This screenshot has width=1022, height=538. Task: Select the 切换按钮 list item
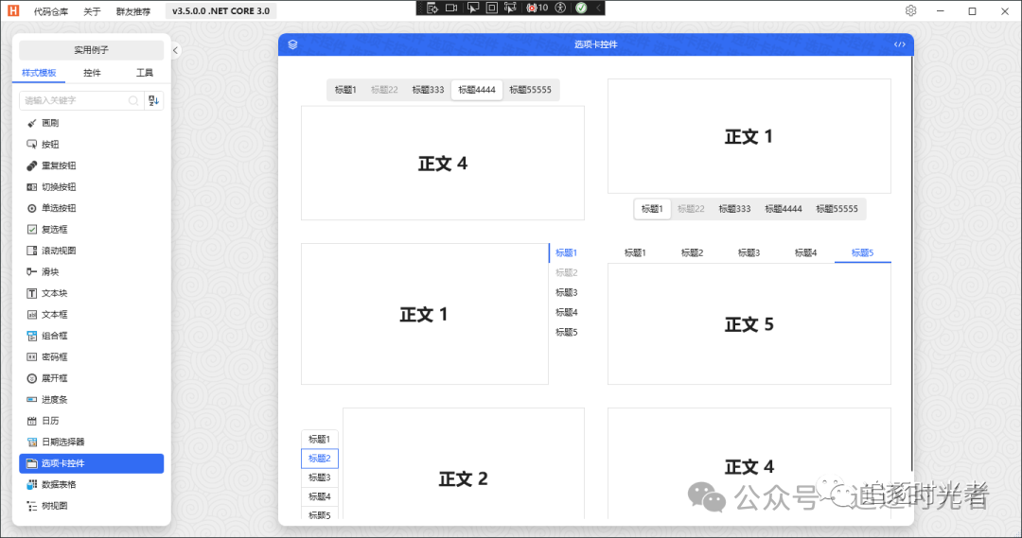[91, 187]
